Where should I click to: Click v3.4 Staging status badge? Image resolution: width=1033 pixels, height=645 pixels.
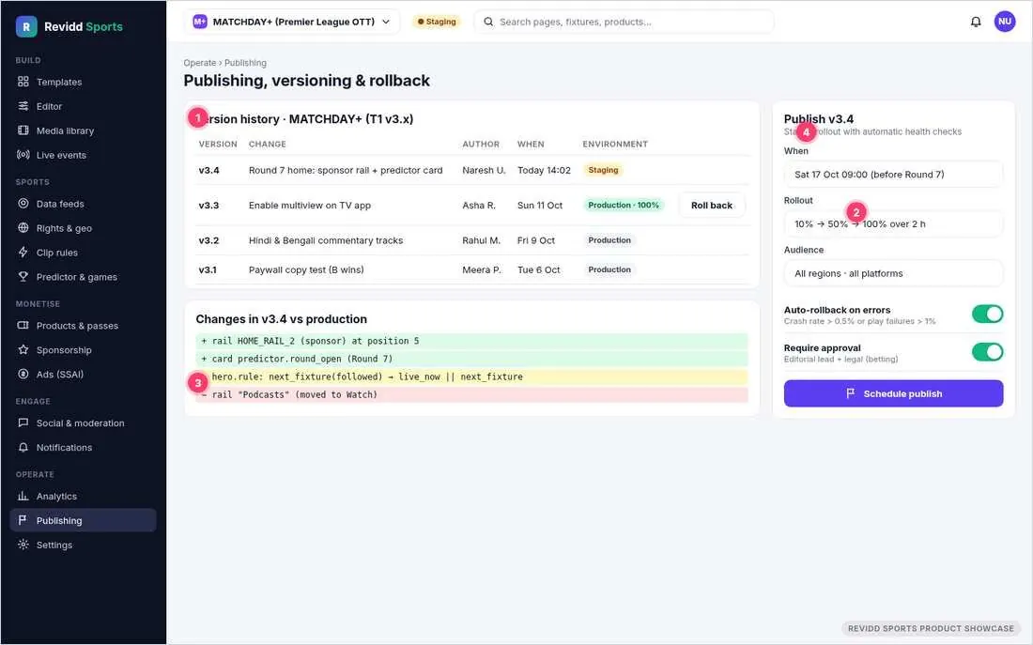point(603,170)
